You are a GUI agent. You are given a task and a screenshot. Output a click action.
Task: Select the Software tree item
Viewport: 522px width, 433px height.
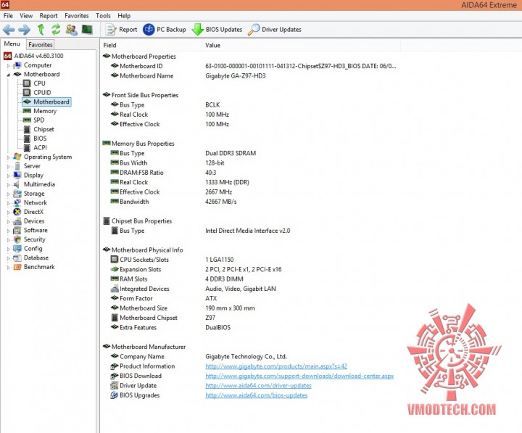click(30, 230)
